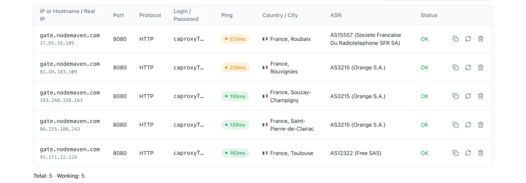Screen dimensions: 526x183
Task: Click the 273ms ping badge
Action: (x=235, y=39)
